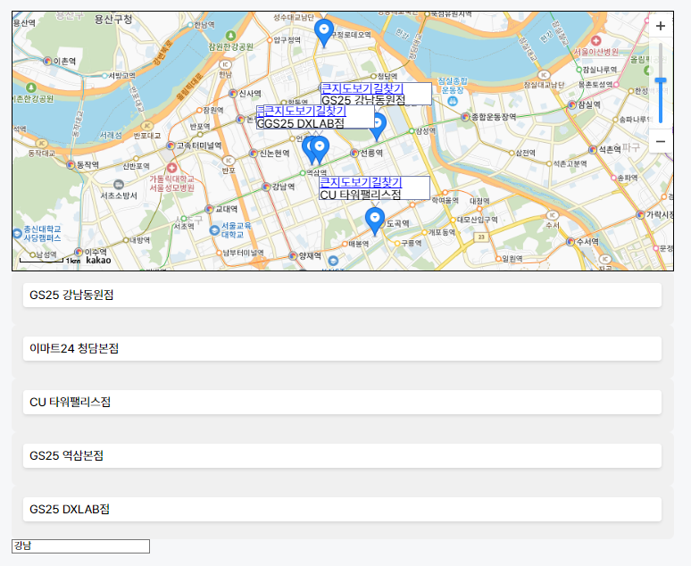The image size is (691, 566).
Task: Zoom out the map with minus button
Action: pos(660,141)
